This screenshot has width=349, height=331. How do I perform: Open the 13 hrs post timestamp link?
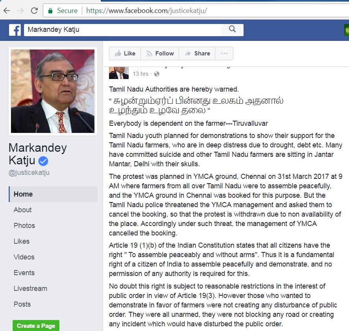[140, 74]
